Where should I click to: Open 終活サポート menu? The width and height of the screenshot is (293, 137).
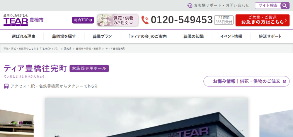(270, 36)
